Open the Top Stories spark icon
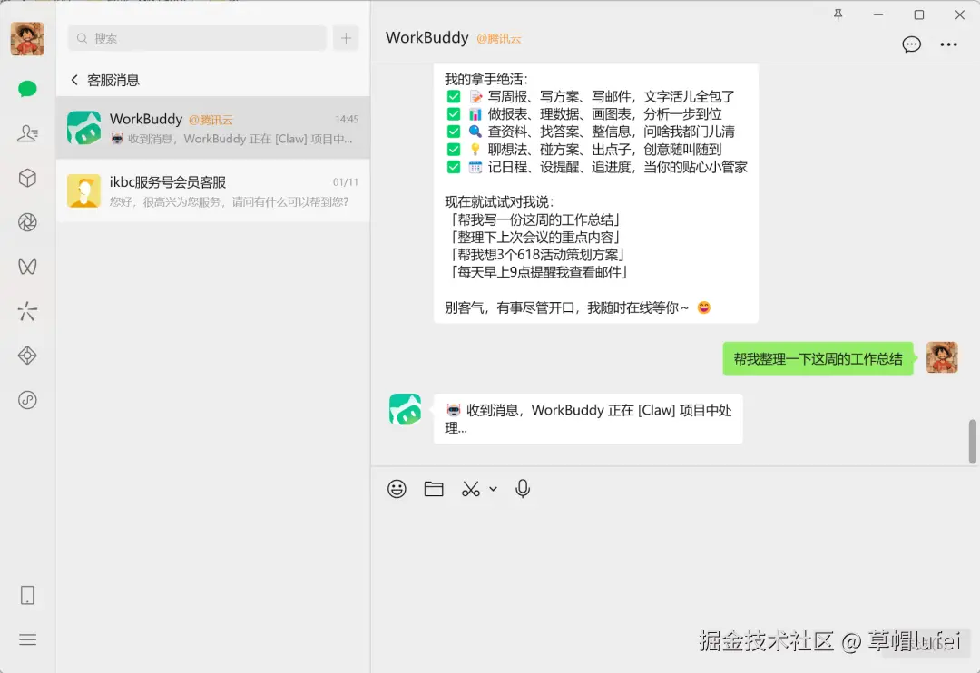The height and width of the screenshot is (673, 980). pyautogui.click(x=27, y=311)
